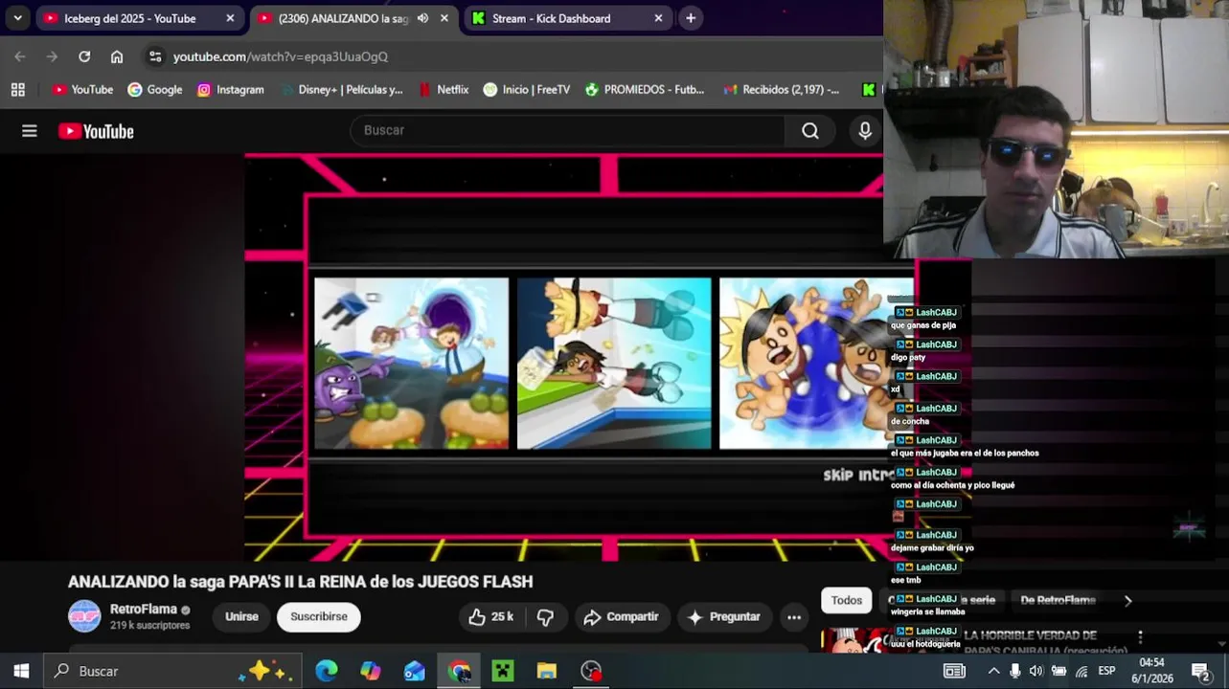The height and width of the screenshot is (689, 1229).
Task: Open File Explorer from the taskbar
Action: click(x=547, y=671)
